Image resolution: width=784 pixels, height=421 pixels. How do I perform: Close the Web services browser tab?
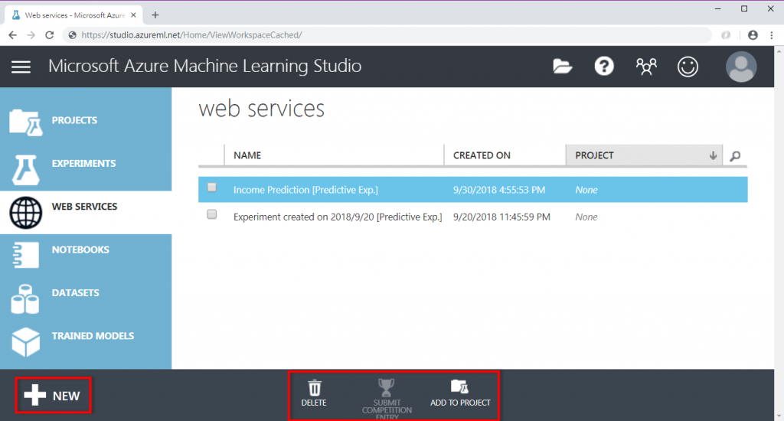[133, 15]
